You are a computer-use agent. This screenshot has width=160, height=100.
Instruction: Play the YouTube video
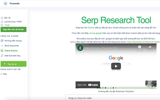tap(116, 66)
